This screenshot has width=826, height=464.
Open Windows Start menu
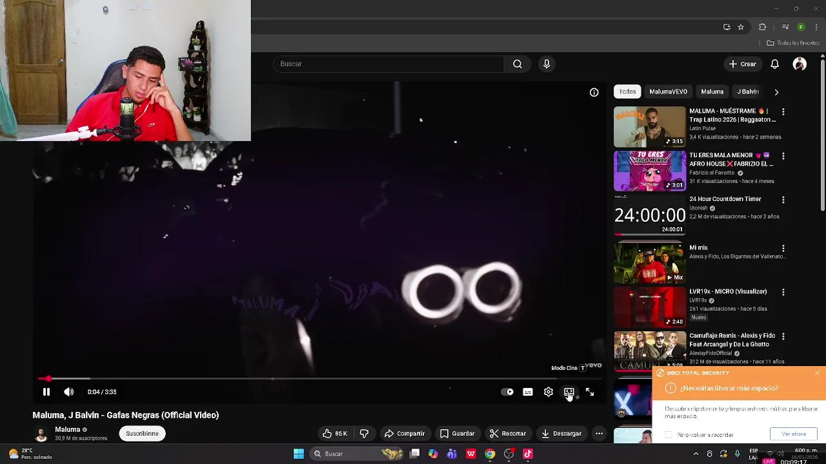click(x=299, y=454)
